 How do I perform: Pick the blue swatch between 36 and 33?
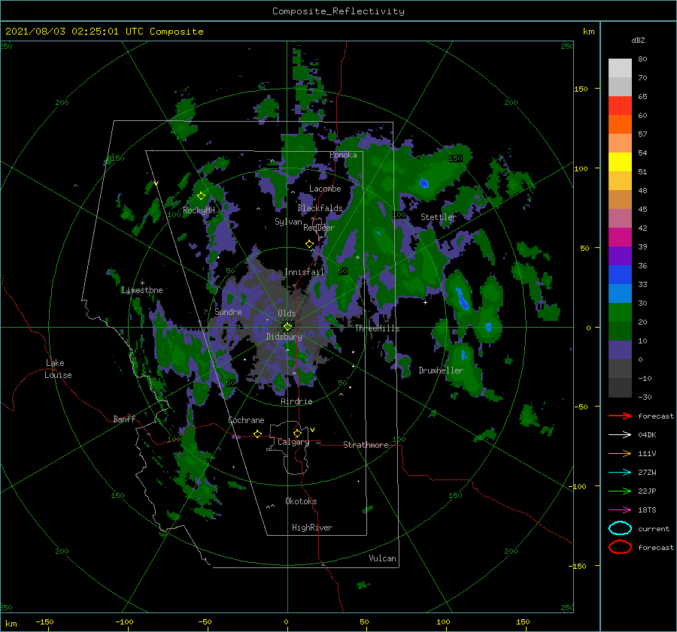point(620,275)
